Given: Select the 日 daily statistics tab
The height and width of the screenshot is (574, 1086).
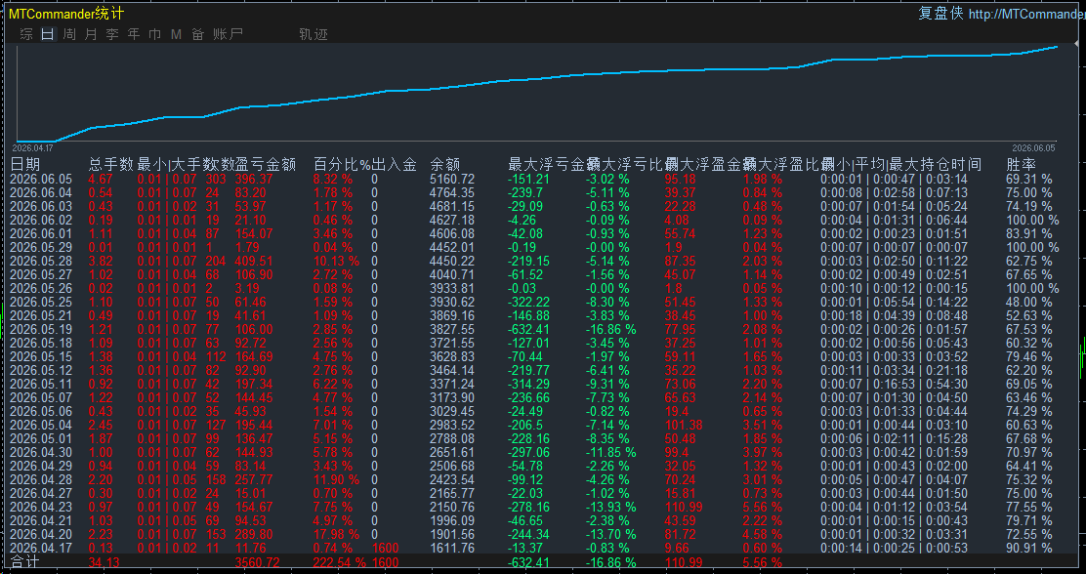Looking at the screenshot, I should [47, 34].
